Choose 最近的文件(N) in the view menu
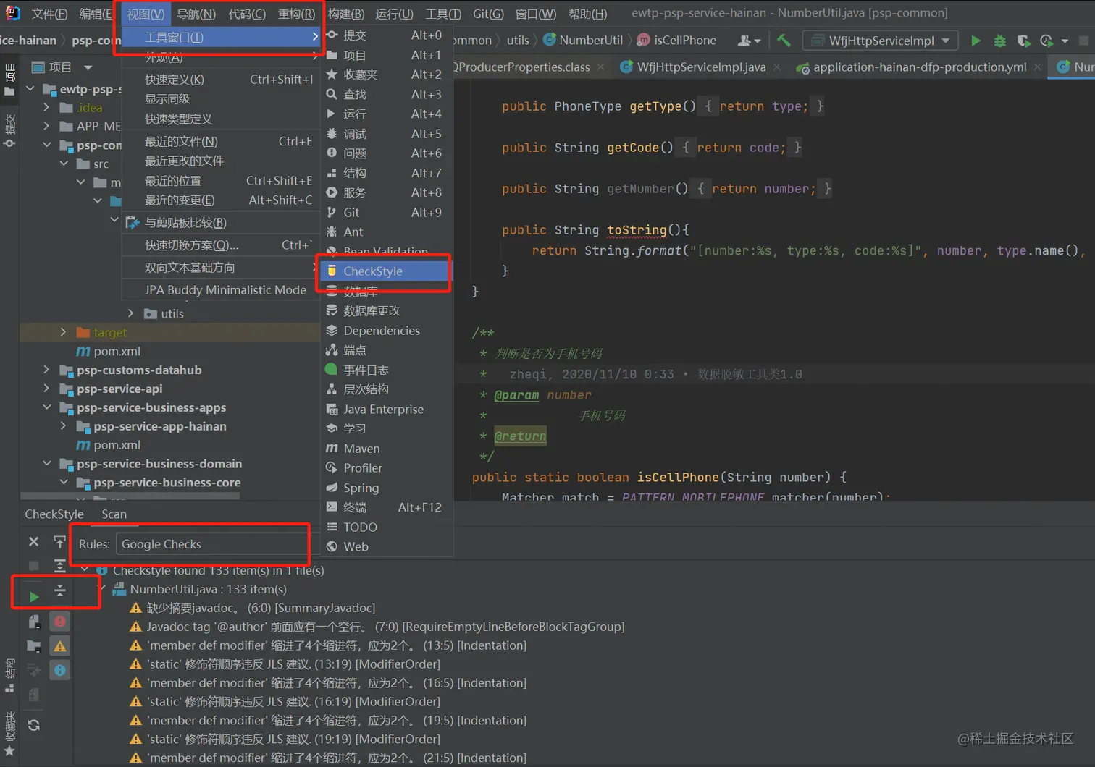This screenshot has height=767, width=1095. [x=221, y=141]
